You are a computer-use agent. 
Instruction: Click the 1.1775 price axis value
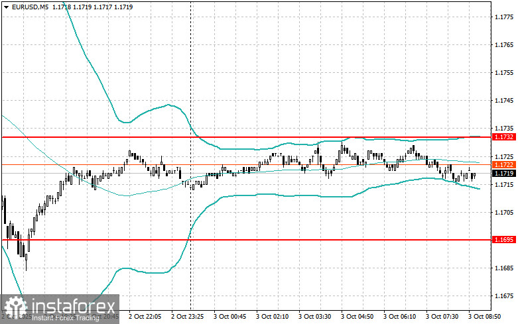(x=505, y=17)
